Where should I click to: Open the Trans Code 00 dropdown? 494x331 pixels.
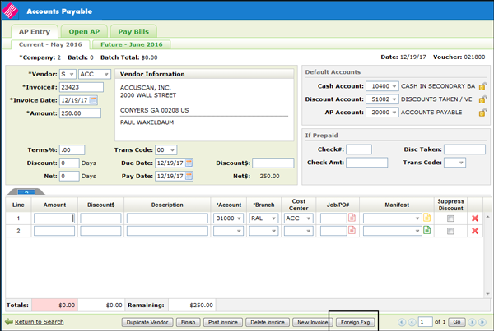pos(166,150)
